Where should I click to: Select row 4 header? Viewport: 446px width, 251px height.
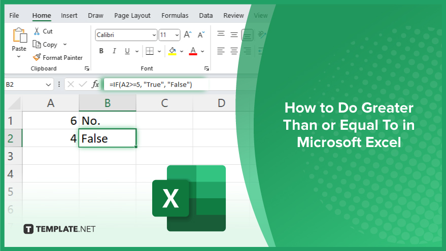click(x=13, y=174)
